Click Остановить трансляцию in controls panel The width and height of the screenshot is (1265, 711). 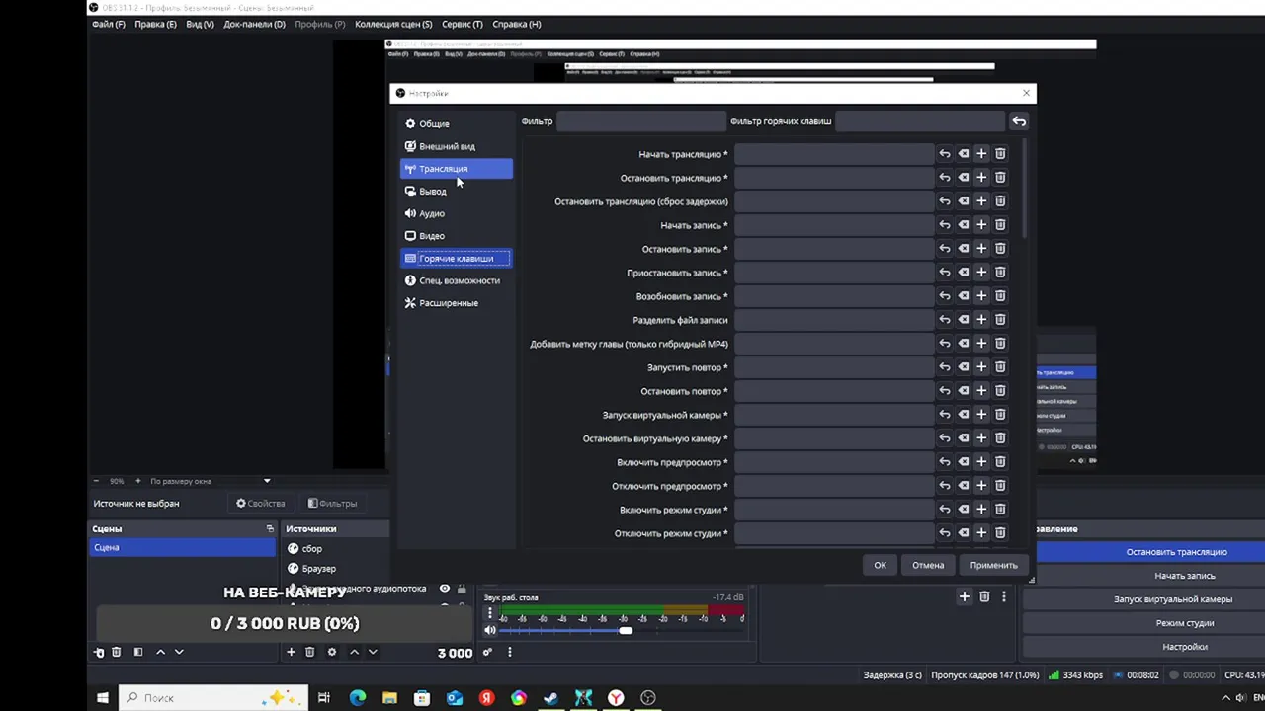1145,552
